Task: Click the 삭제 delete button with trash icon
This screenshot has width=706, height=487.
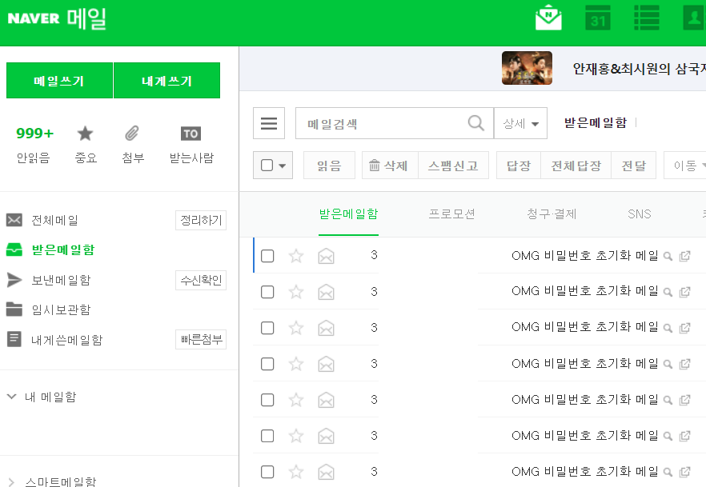Action: [390, 166]
